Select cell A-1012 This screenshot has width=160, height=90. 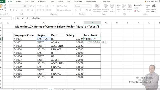click(x=25, y=77)
